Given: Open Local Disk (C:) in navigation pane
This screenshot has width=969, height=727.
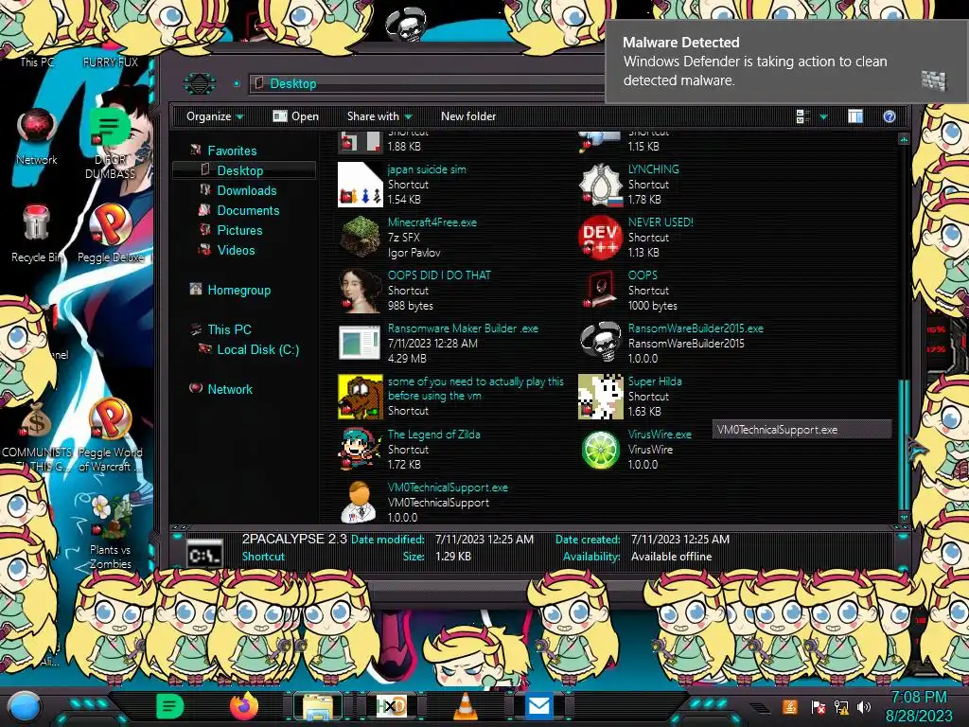Looking at the screenshot, I should [257, 349].
